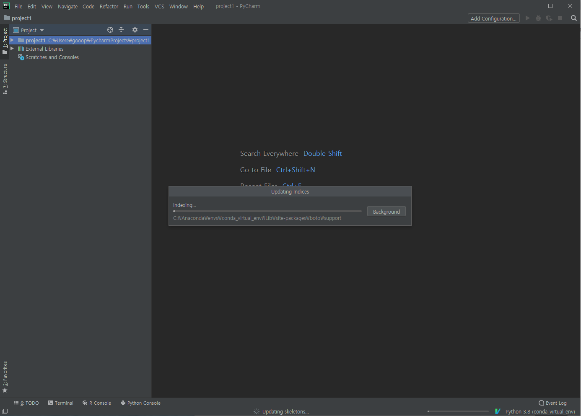Click the status bar background task progress bar

pos(458,411)
